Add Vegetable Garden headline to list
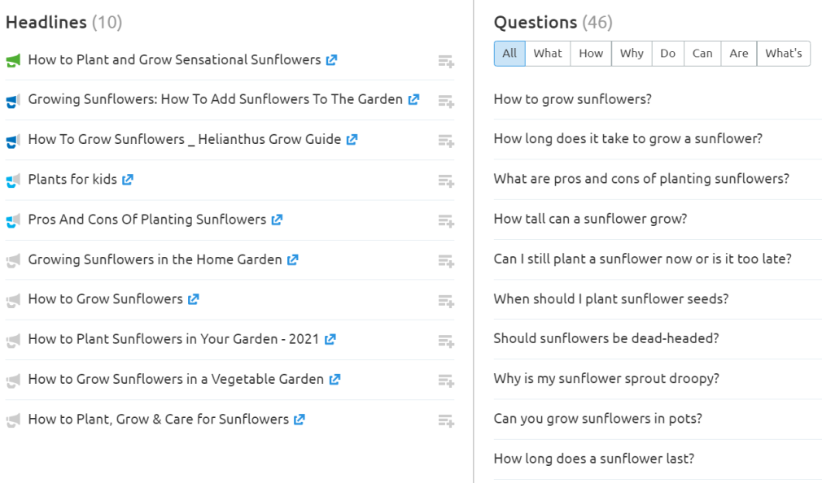Image resolution: width=822 pixels, height=483 pixels. pos(446,381)
